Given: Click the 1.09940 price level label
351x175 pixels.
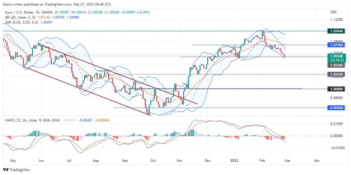Looking at the screenshot, I should tap(337, 31).
